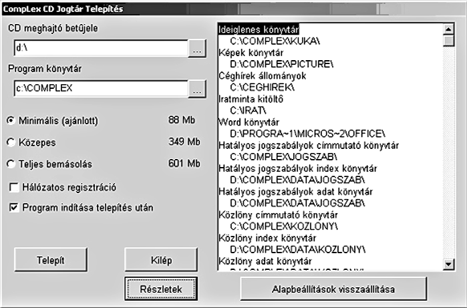The height and width of the screenshot is (308, 467).
Task: Click the list's scroll down arrow
Action: (448, 264)
